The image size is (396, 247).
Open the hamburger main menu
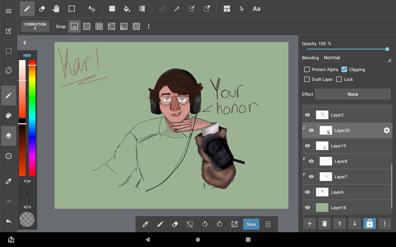point(9,11)
